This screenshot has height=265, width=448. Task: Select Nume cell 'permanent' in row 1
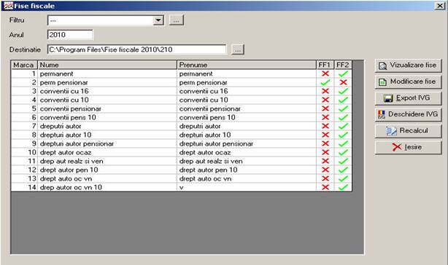(x=107, y=74)
